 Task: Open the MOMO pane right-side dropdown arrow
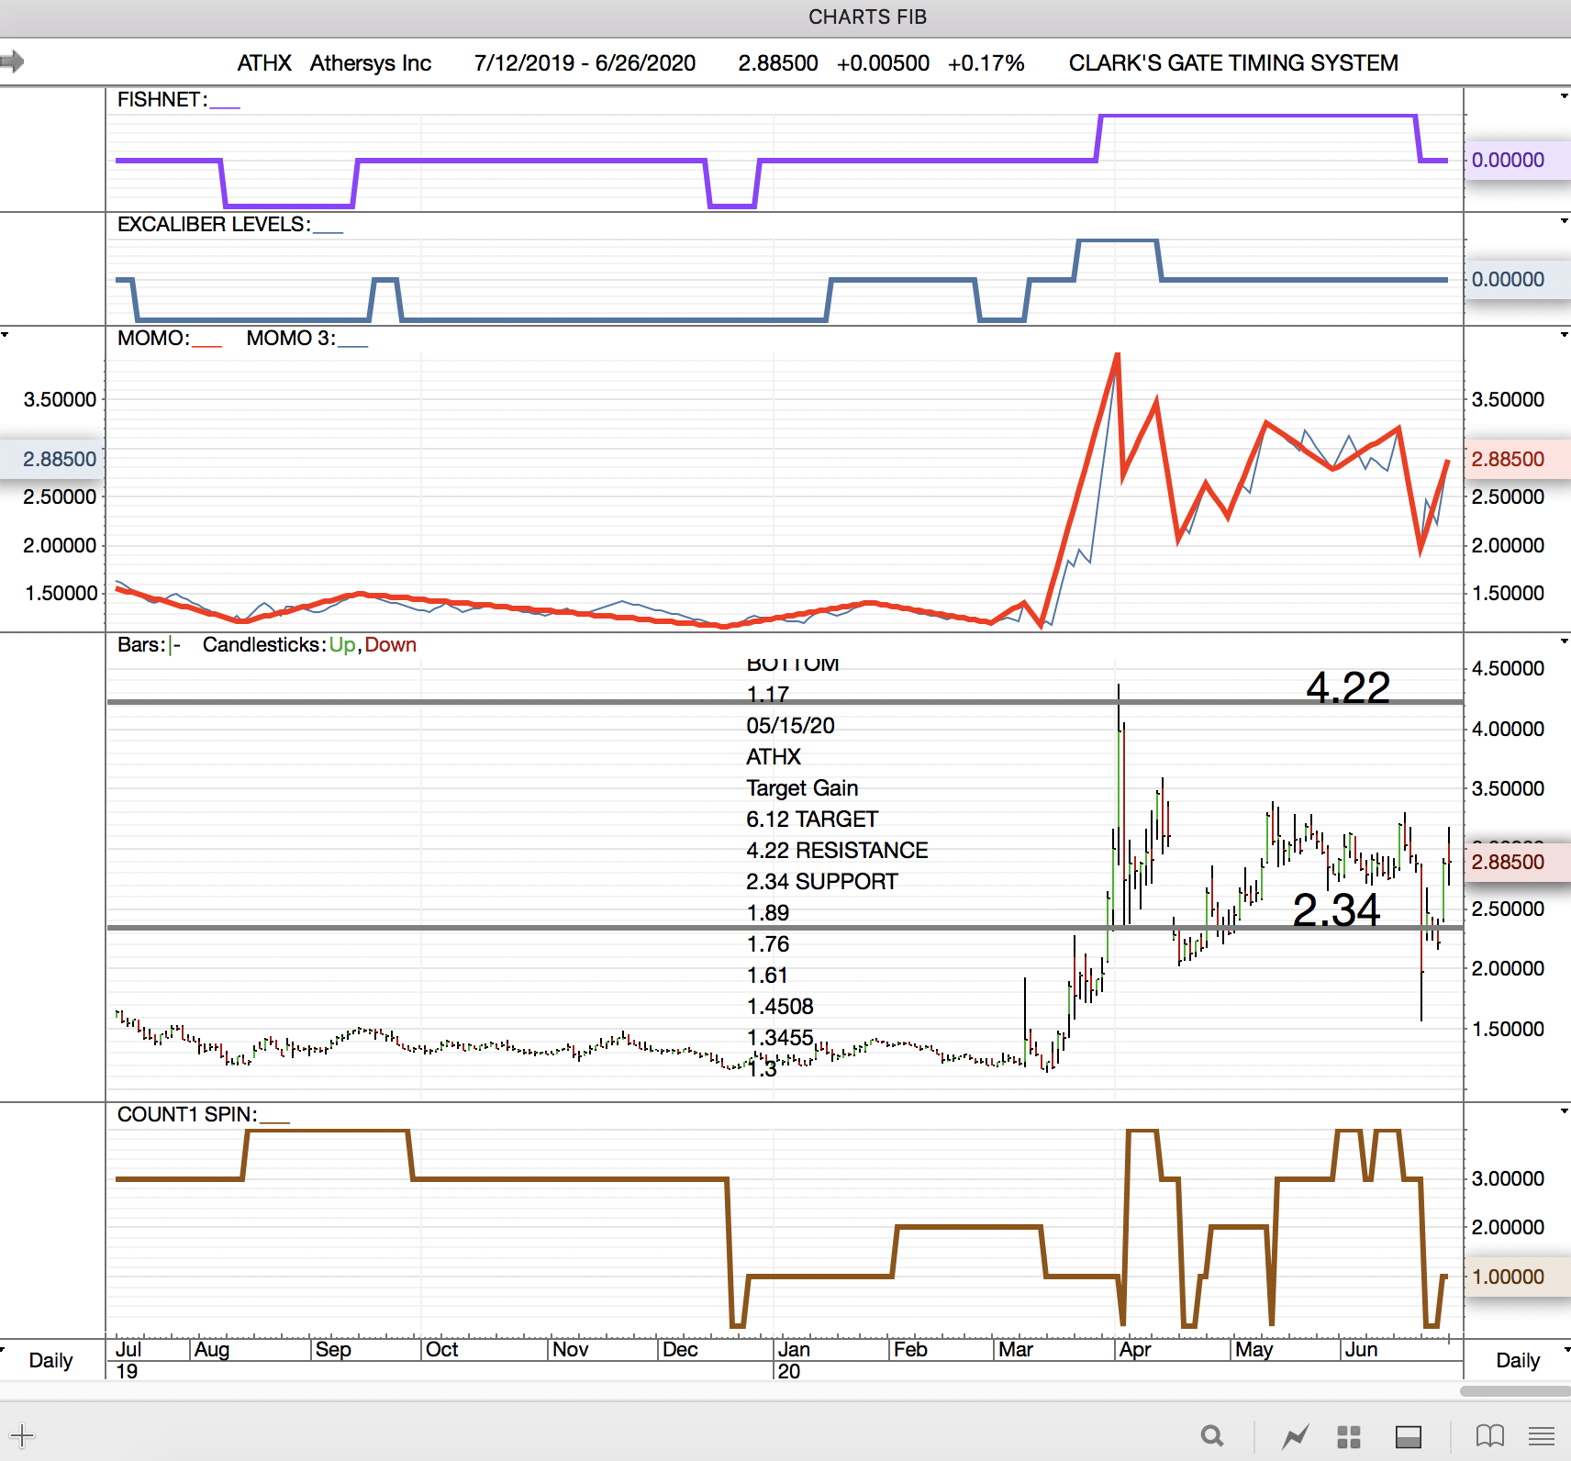click(x=1564, y=334)
